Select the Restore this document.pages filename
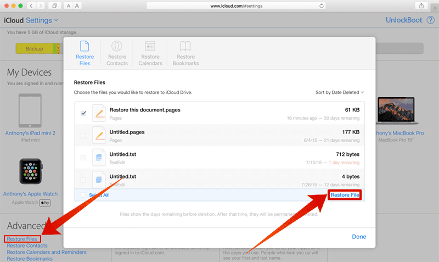 point(145,110)
